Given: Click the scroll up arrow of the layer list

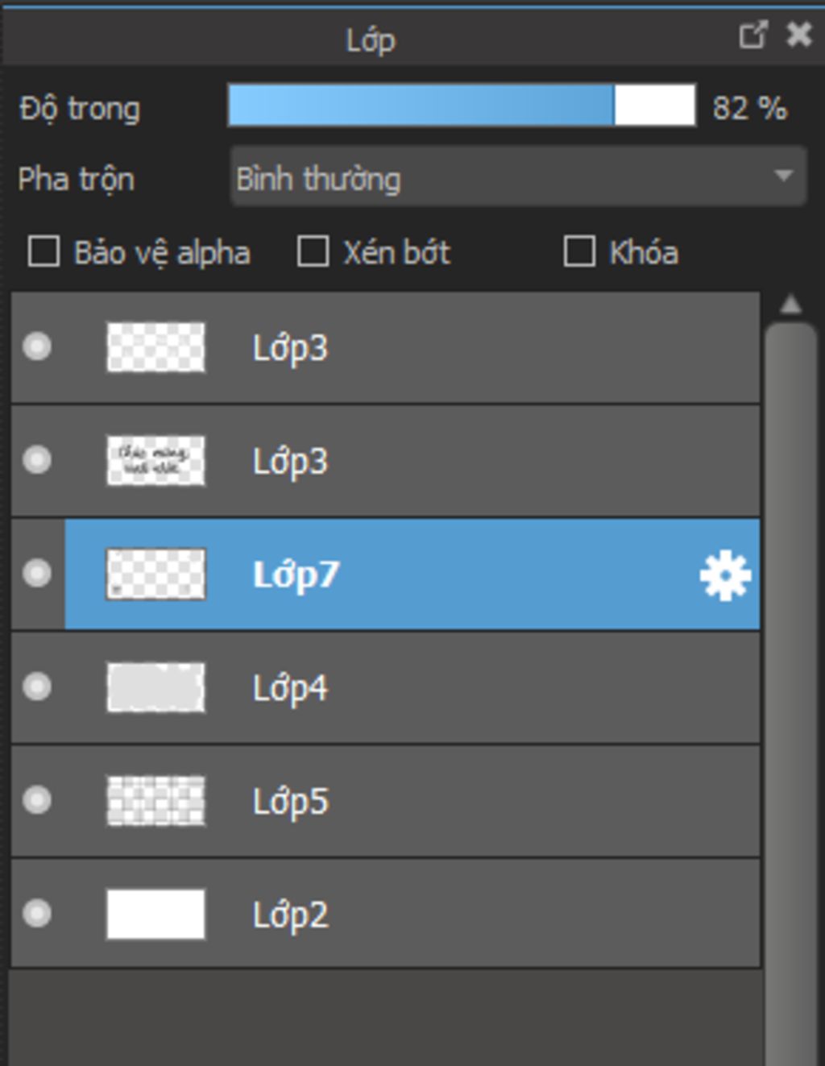Looking at the screenshot, I should 791,305.
